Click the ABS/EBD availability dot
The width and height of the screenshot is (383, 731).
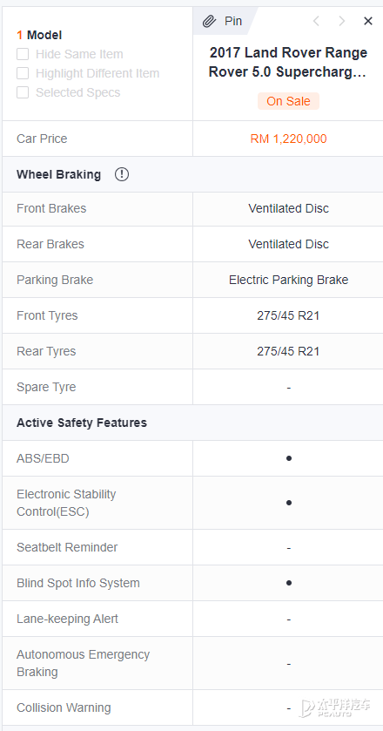pyautogui.click(x=289, y=458)
